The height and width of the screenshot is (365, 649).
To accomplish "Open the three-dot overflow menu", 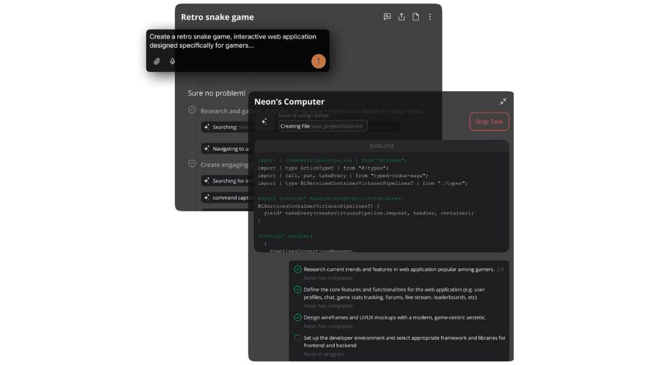I will click(x=430, y=17).
